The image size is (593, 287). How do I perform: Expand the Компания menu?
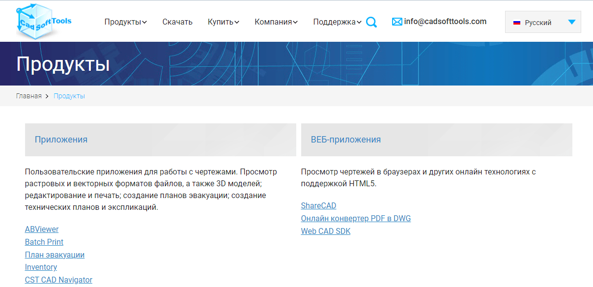pos(276,22)
